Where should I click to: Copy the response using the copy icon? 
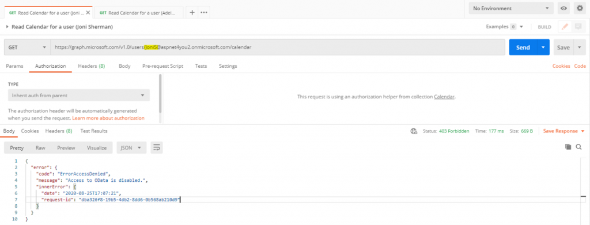click(x=568, y=147)
